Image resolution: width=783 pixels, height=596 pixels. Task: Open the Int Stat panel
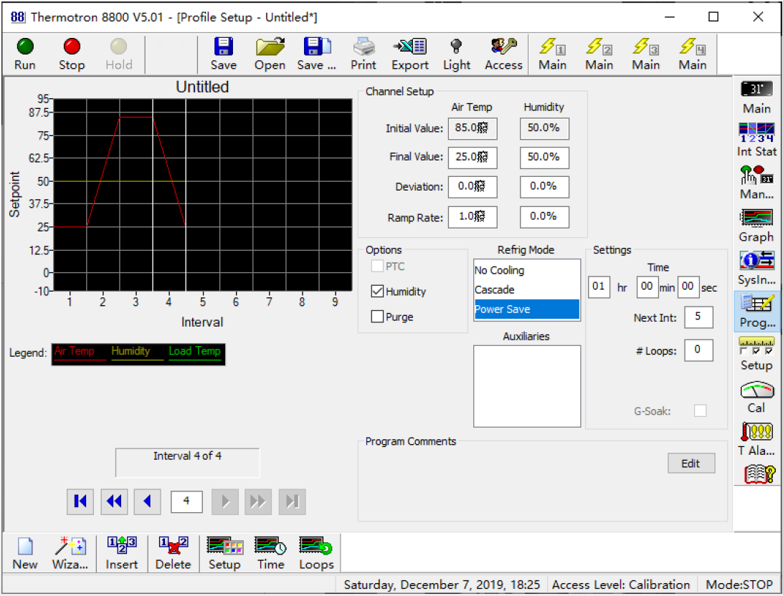point(756,140)
